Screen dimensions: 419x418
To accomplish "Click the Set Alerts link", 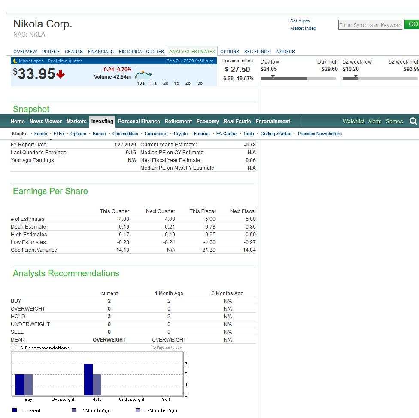I will coord(300,21).
